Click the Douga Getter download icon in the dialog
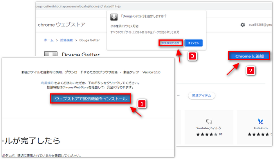The width and height of the screenshot is (274, 159). (114, 17)
